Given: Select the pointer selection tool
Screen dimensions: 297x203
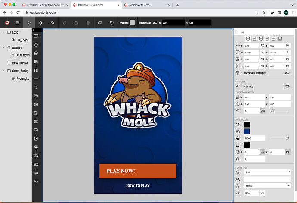Looking at the screenshot, I should (29, 23).
